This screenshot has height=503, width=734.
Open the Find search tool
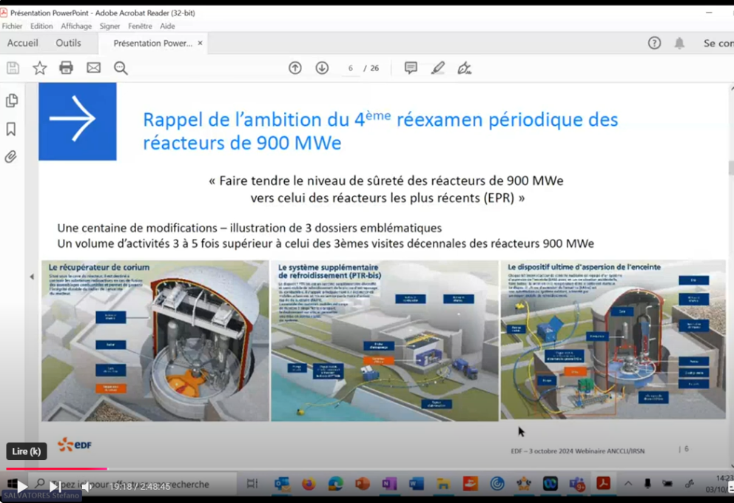tap(121, 67)
